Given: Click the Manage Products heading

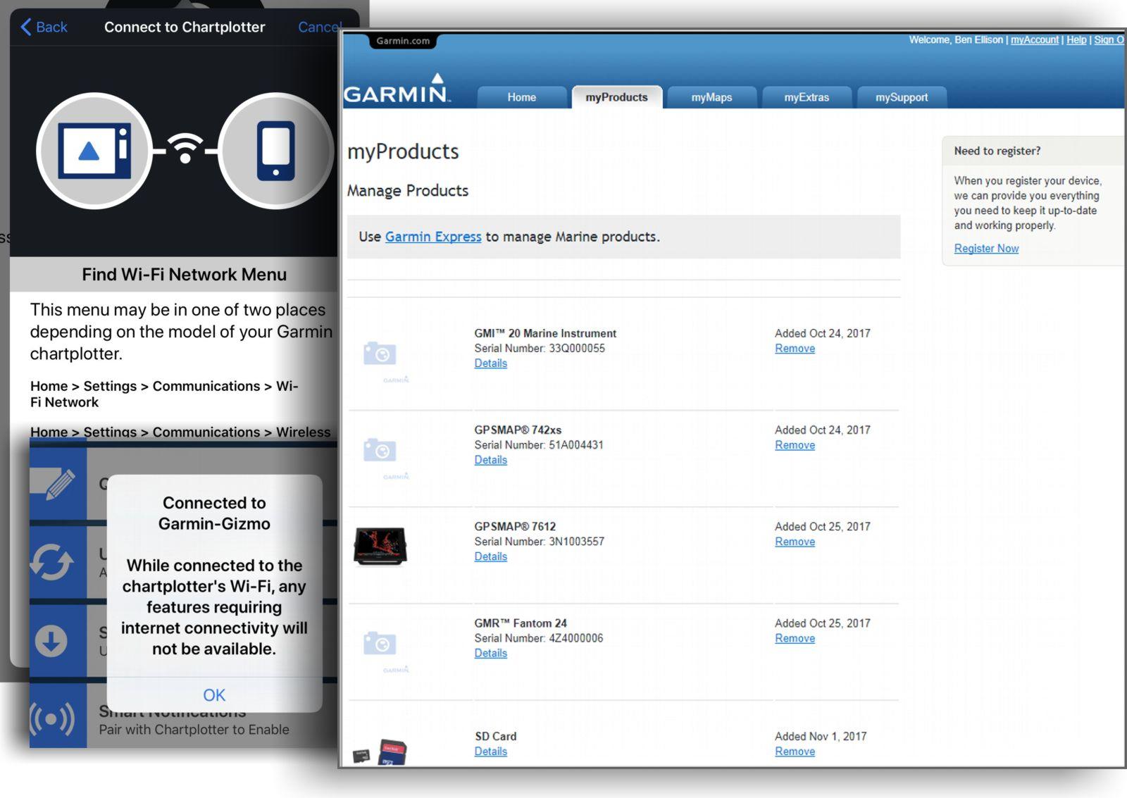Looking at the screenshot, I should click(408, 190).
